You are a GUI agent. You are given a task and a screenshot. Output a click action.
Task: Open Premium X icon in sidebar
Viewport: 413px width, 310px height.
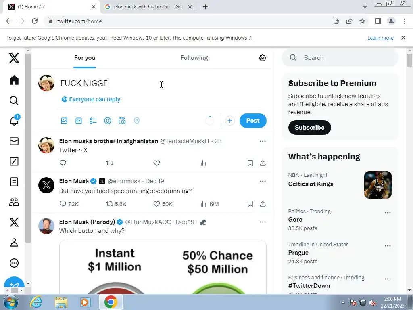14,222
